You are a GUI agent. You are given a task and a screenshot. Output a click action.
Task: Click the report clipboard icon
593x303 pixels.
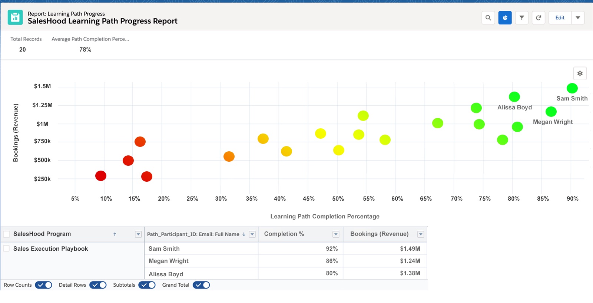(15, 17)
